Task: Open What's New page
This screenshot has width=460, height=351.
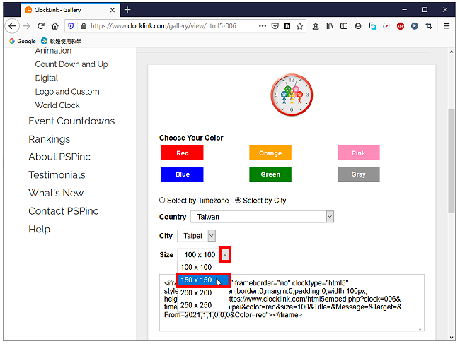Action: tap(56, 193)
